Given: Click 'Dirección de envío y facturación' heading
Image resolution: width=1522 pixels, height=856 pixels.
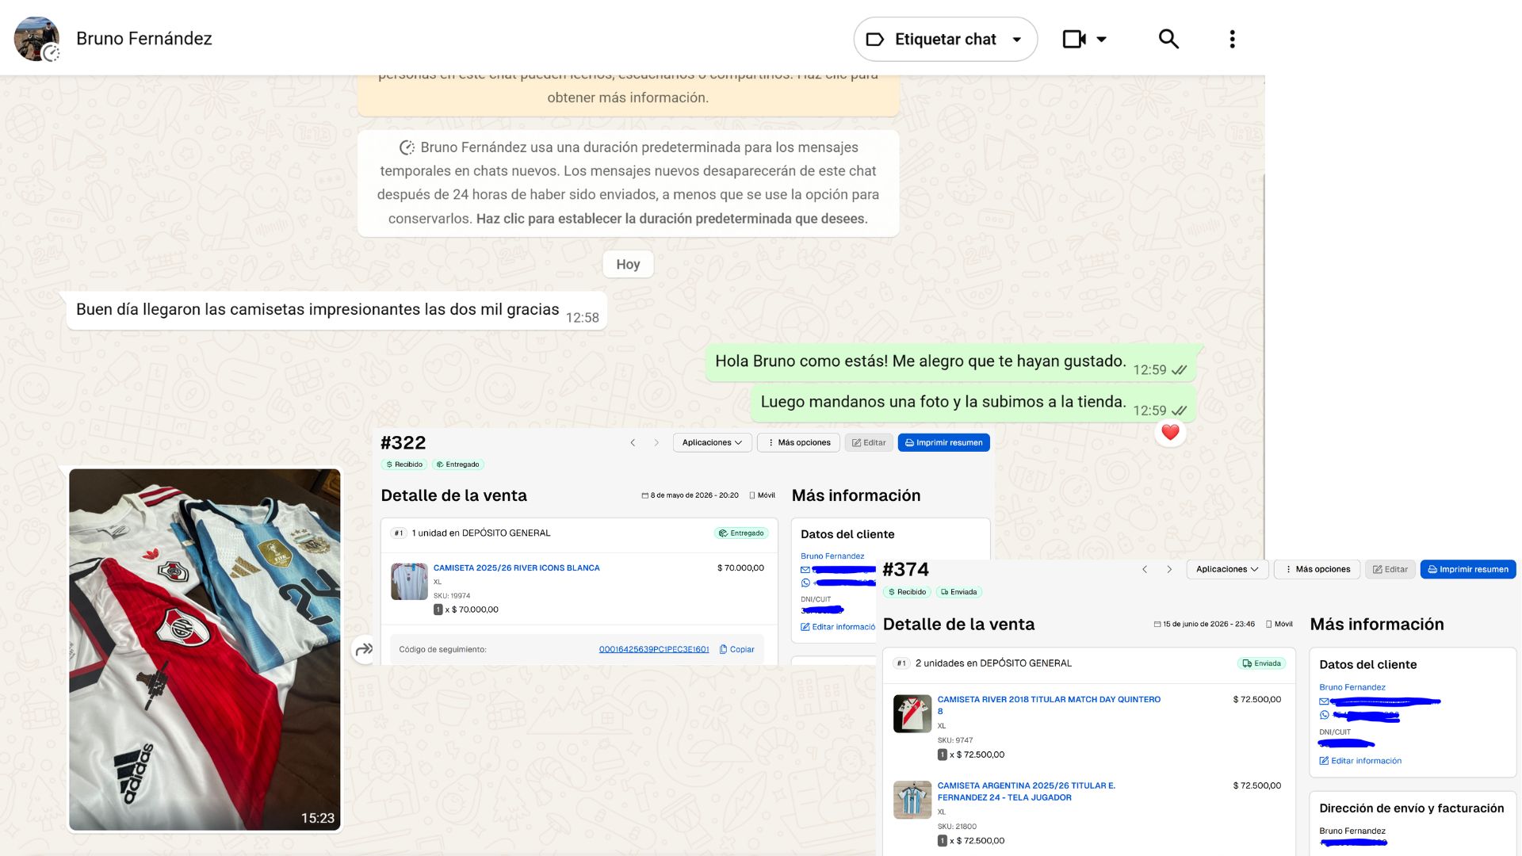Looking at the screenshot, I should 1411,808.
